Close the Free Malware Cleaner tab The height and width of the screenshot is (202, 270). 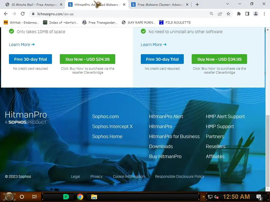[x=187, y=5]
